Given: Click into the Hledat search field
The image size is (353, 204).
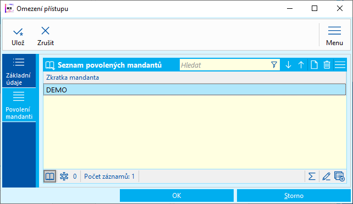Looking at the screenshot, I should (224, 65).
